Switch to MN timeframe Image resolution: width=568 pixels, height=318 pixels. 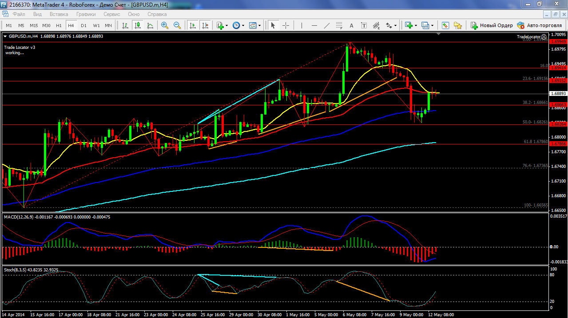(x=108, y=25)
